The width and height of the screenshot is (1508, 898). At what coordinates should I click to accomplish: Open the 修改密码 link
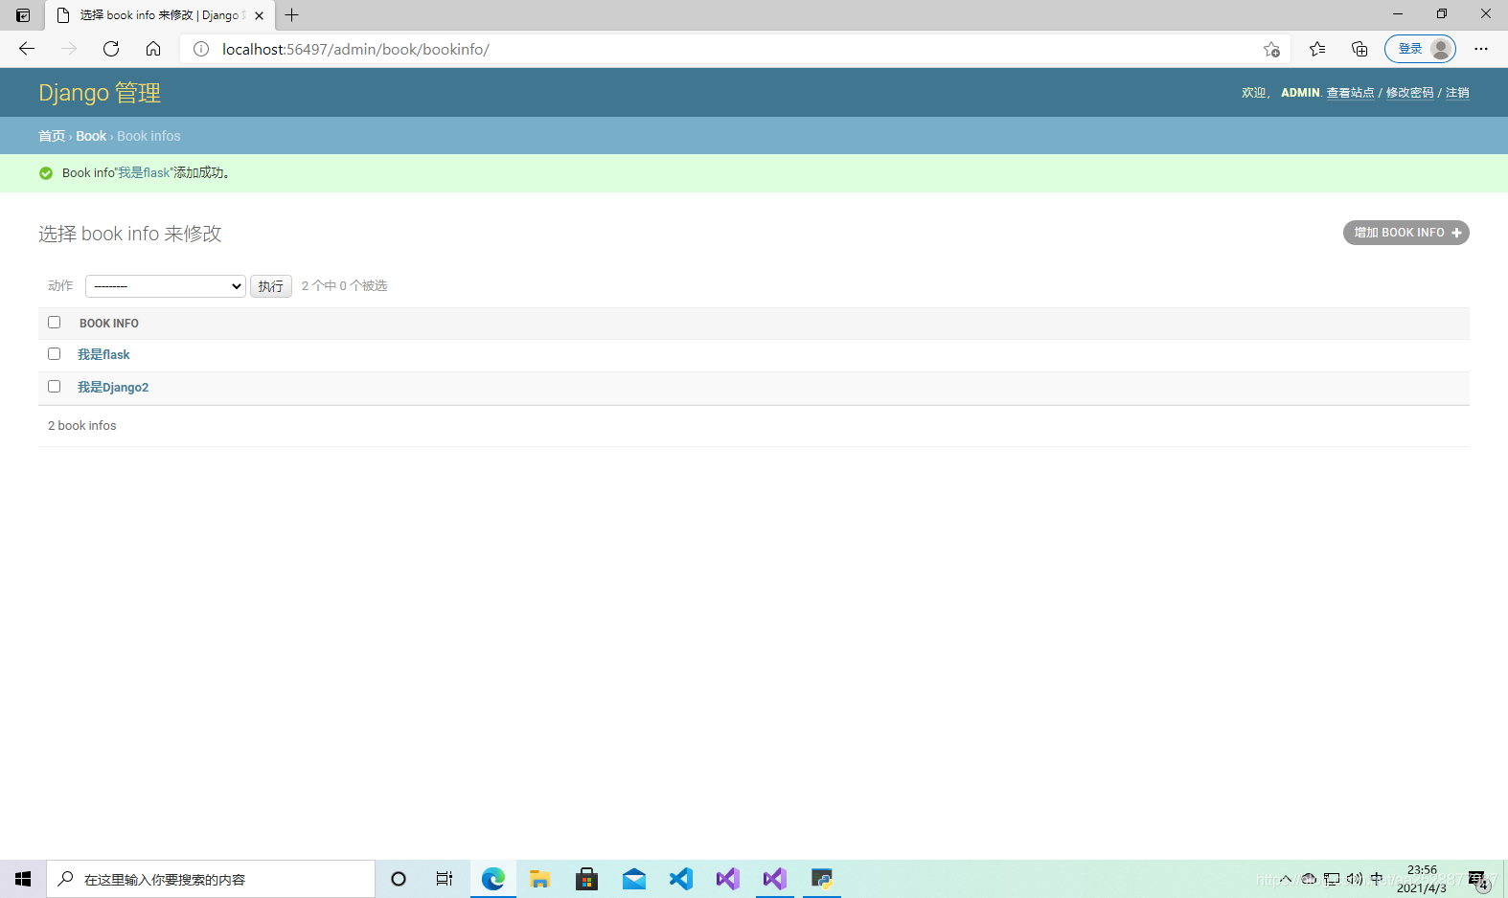(1410, 93)
